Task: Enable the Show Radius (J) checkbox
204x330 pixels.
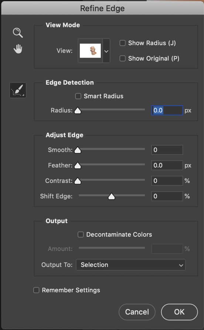Action: pos(122,43)
